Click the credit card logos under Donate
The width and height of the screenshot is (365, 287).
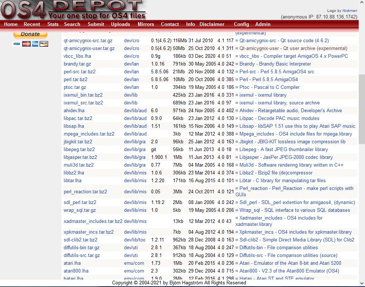(x=30, y=44)
